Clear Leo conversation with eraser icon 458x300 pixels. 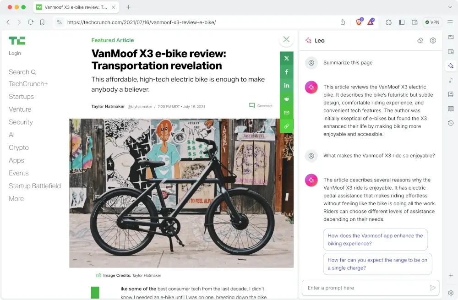pos(420,41)
